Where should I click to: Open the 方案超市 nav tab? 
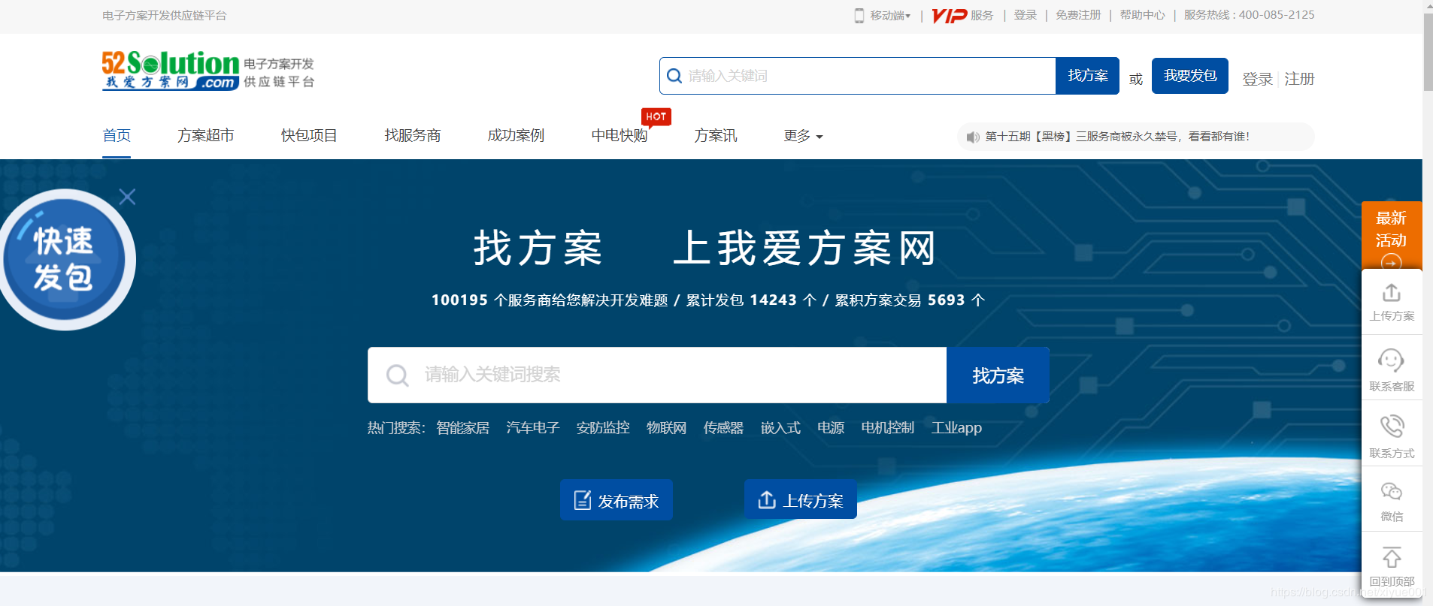[x=205, y=136]
